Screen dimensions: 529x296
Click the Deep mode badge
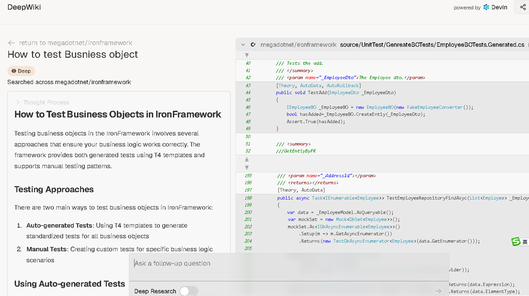21,71
